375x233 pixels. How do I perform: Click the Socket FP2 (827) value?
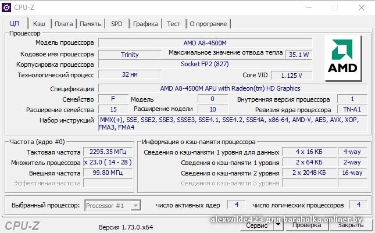coord(205,64)
